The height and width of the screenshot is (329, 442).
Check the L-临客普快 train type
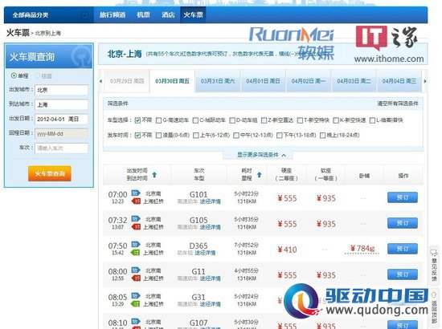coord(372,120)
